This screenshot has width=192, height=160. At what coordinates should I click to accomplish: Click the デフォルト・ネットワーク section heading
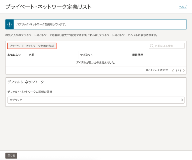[26, 82]
